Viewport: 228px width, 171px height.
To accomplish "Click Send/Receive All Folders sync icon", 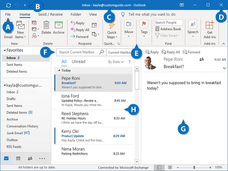I will [9, 5].
